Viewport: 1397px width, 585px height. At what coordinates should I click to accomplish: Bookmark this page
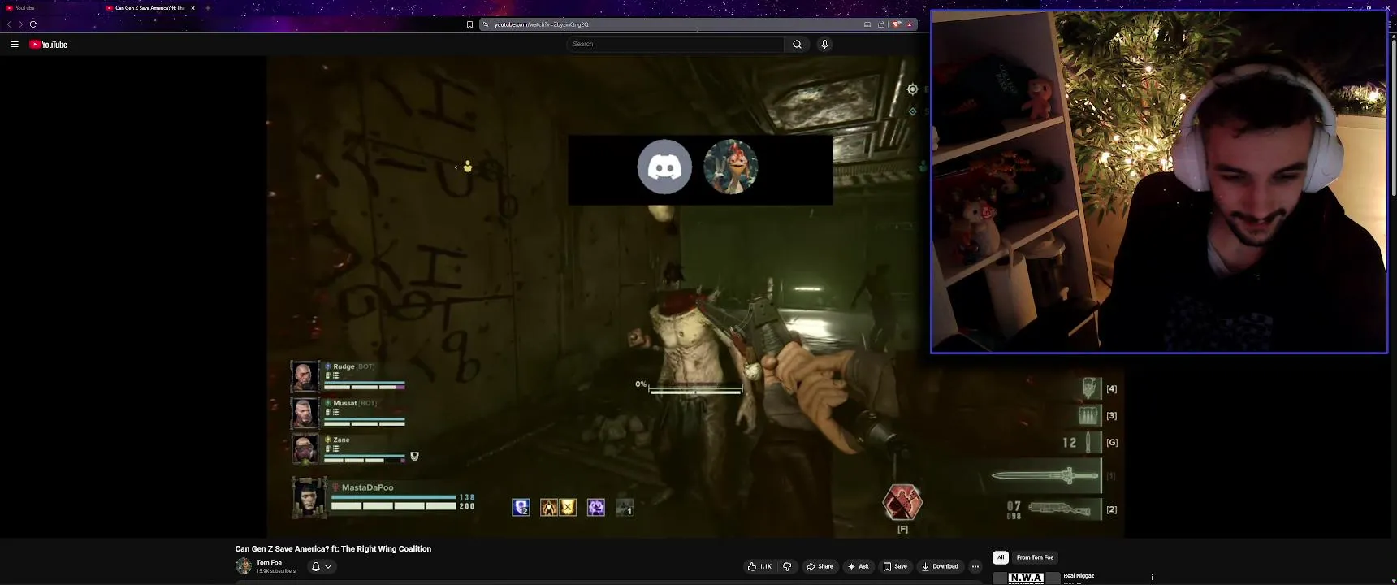click(x=469, y=24)
